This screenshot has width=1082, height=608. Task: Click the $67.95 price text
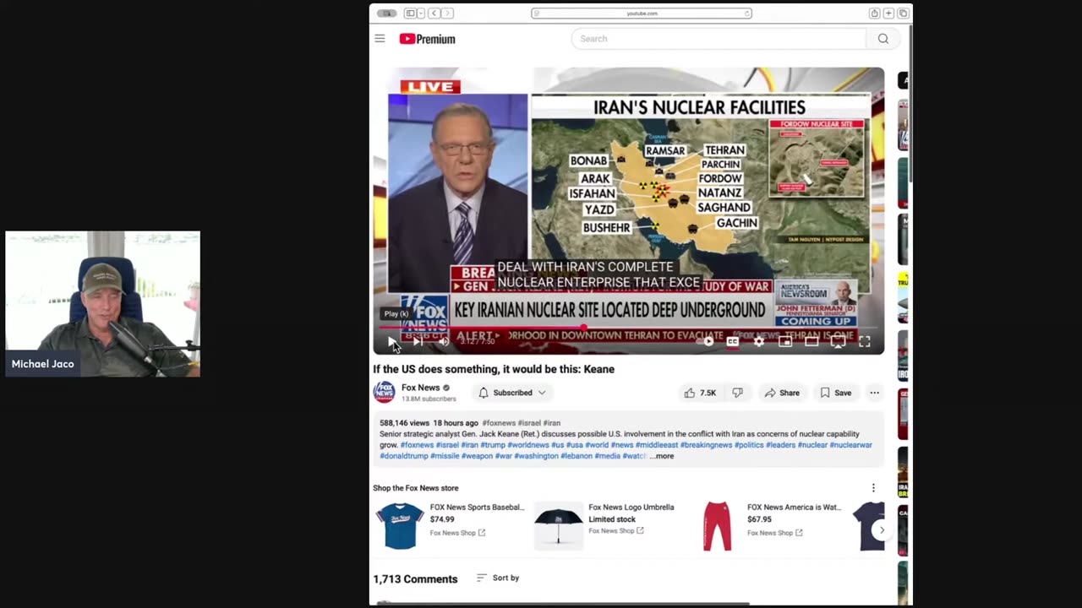[x=759, y=519]
